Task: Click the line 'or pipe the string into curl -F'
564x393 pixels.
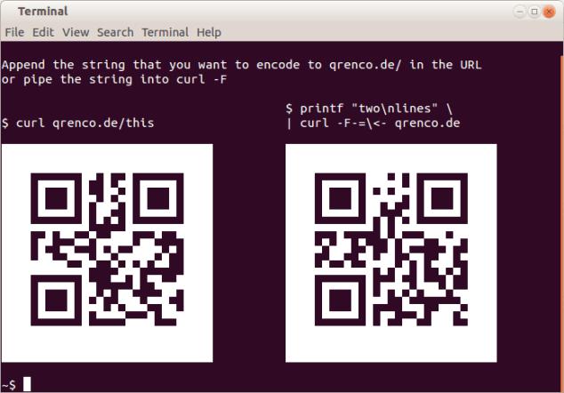Action: [x=114, y=79]
